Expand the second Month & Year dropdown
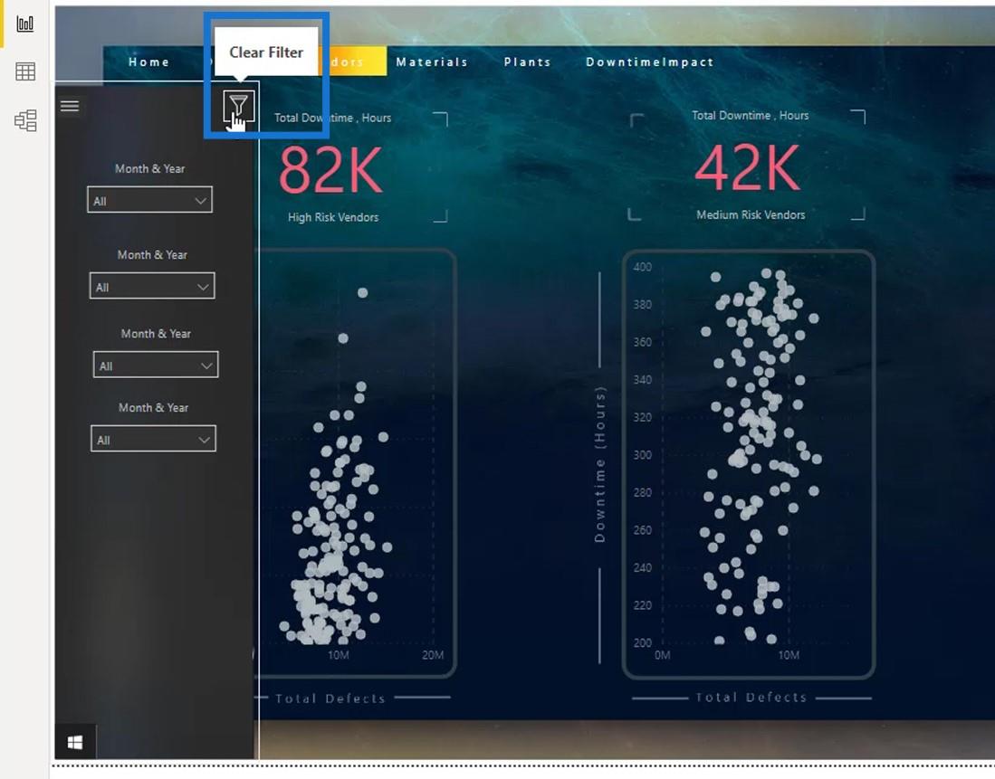Screen dimensions: 995x779 [152, 286]
